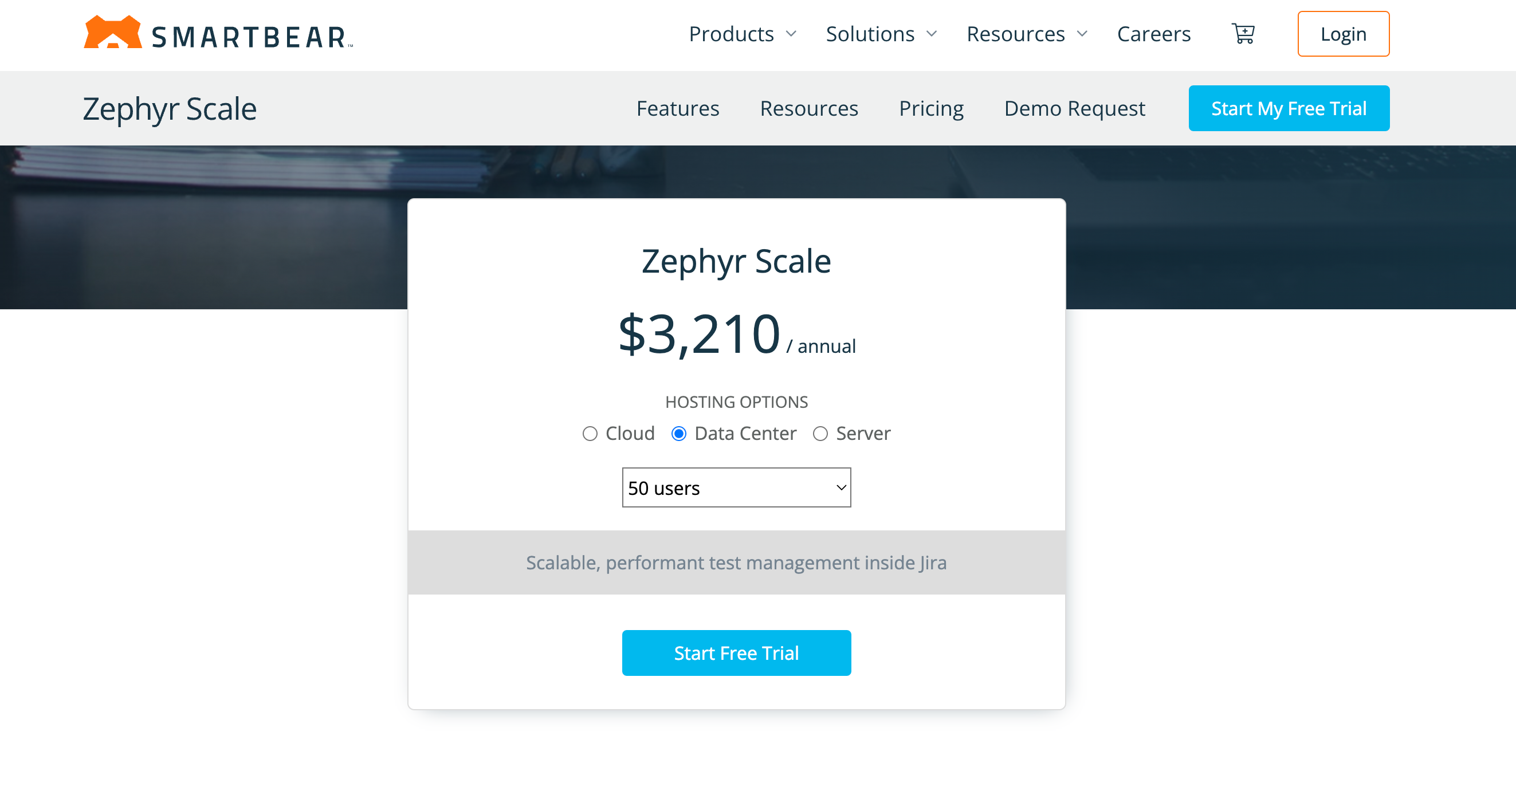Viewport: 1516px width, 787px height.
Task: Select the Data Center hosting option
Action: click(678, 434)
